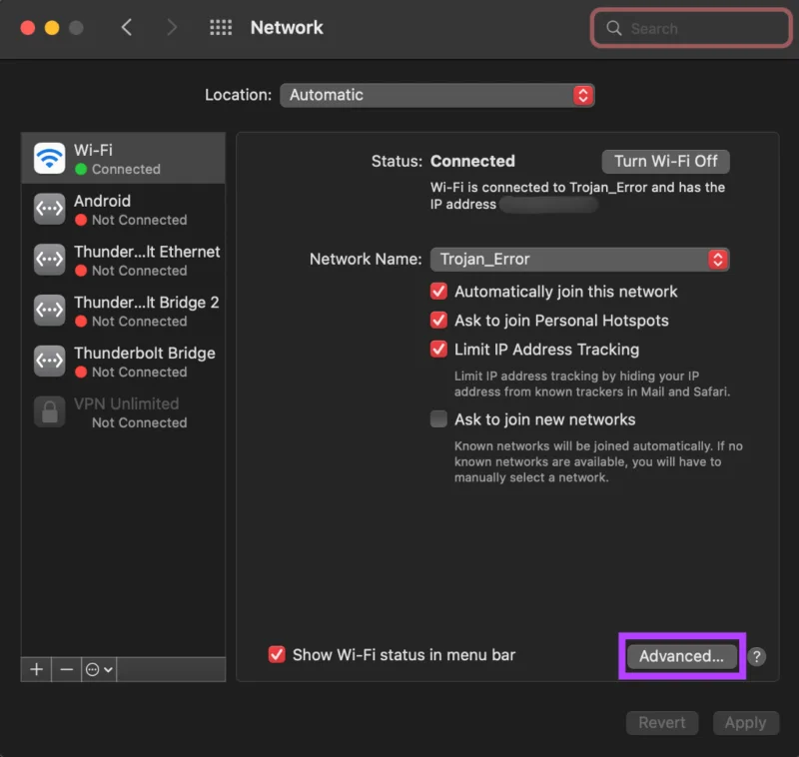Open the Network Name Trojan_Error dropdown

coord(580,260)
